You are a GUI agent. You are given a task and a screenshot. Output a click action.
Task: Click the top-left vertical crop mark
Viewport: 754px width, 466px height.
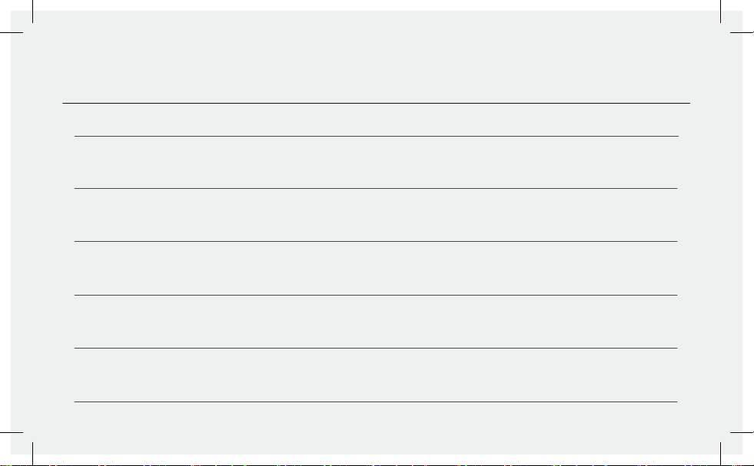tap(33, 11)
